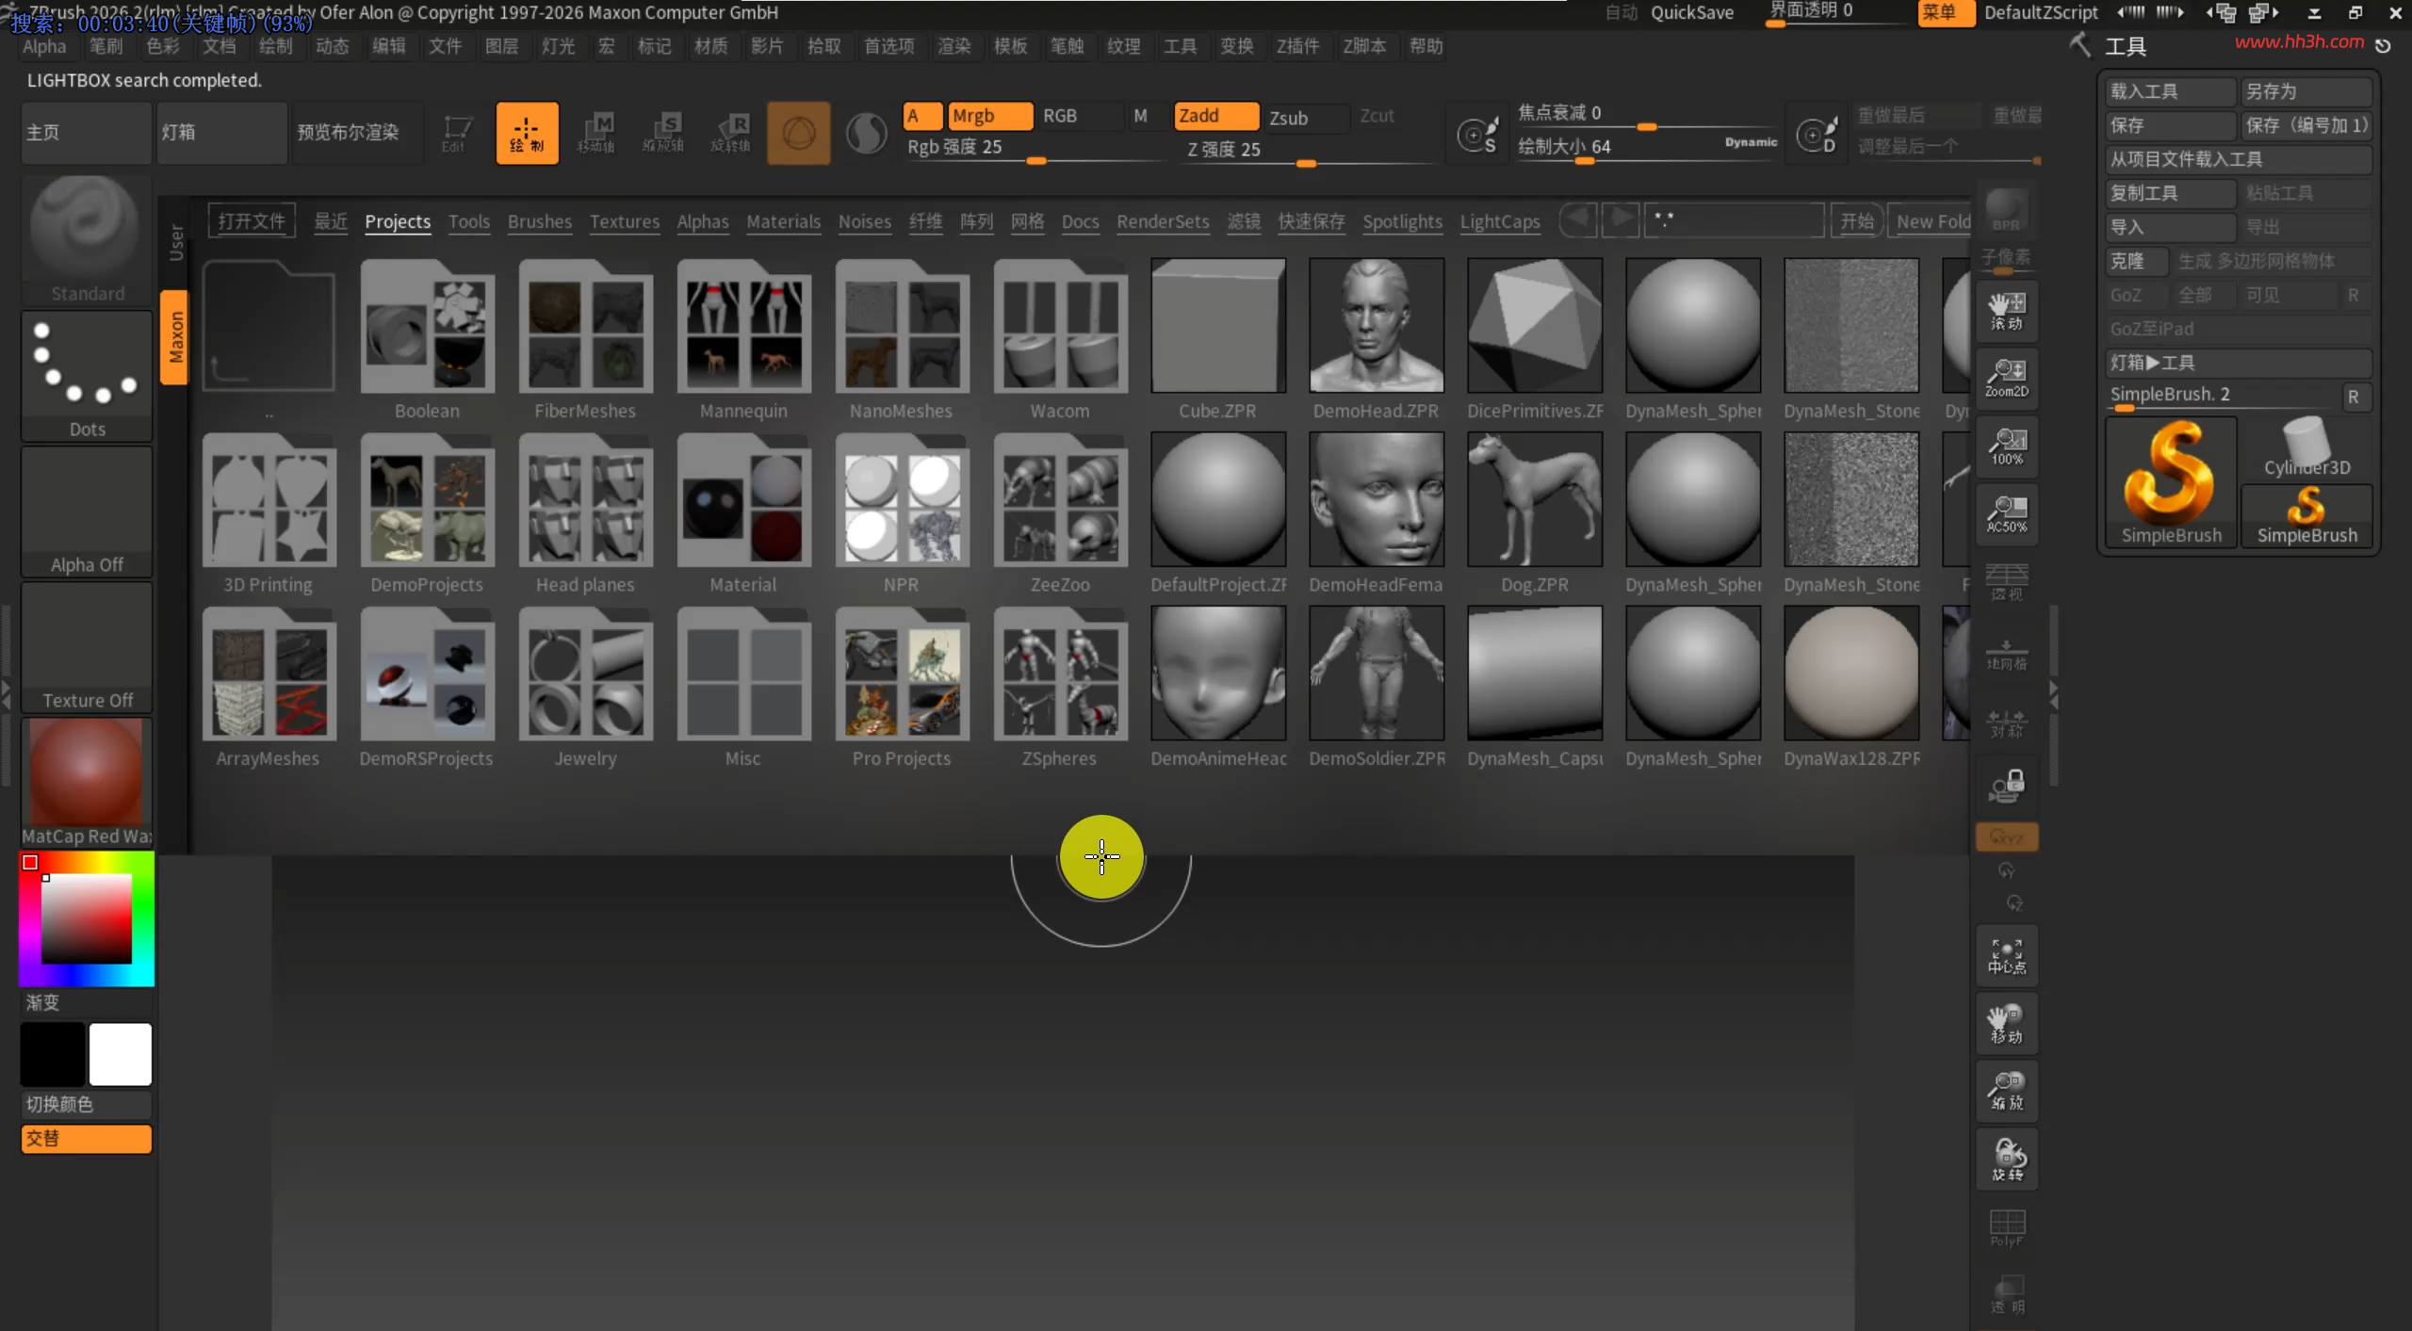Toggle the Alternate (交替) color button
Image resolution: width=2412 pixels, height=1331 pixels.
pos(87,1139)
